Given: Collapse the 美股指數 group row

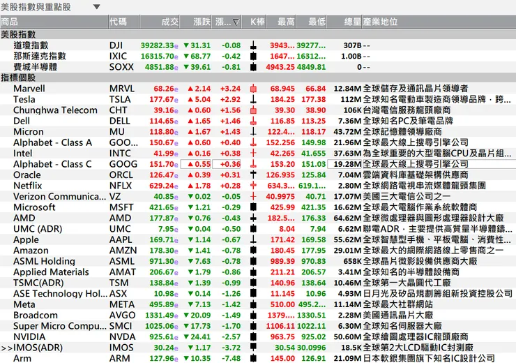Looking at the screenshot, I should click(258, 34).
